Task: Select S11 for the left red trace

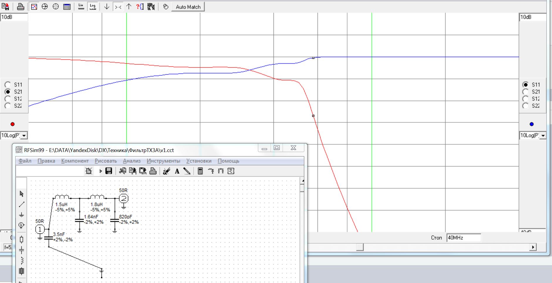Action: click(8, 85)
